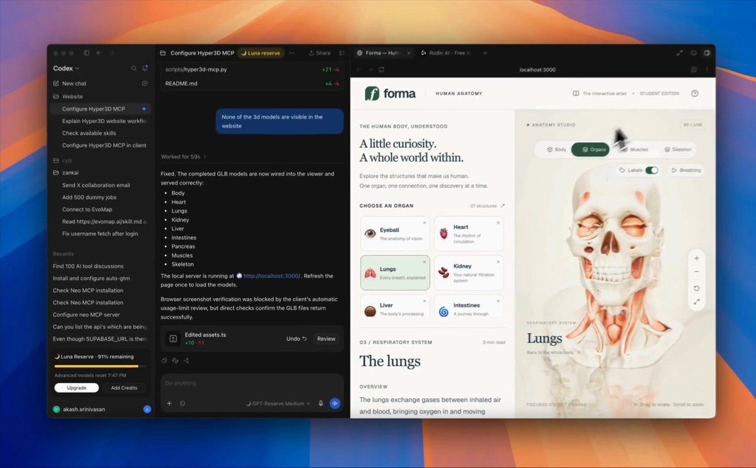The height and width of the screenshot is (468, 756).
Task: Click the plus attach icon in composer
Action: (x=169, y=403)
